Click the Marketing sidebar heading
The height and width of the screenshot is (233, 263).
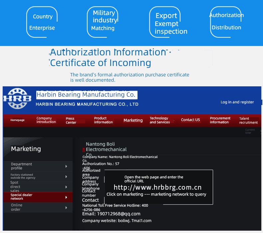26,149
